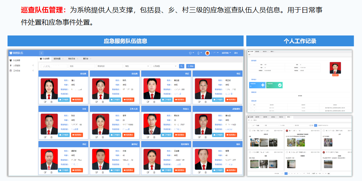Collapse the sidebar with the chevron button

[41, 53]
